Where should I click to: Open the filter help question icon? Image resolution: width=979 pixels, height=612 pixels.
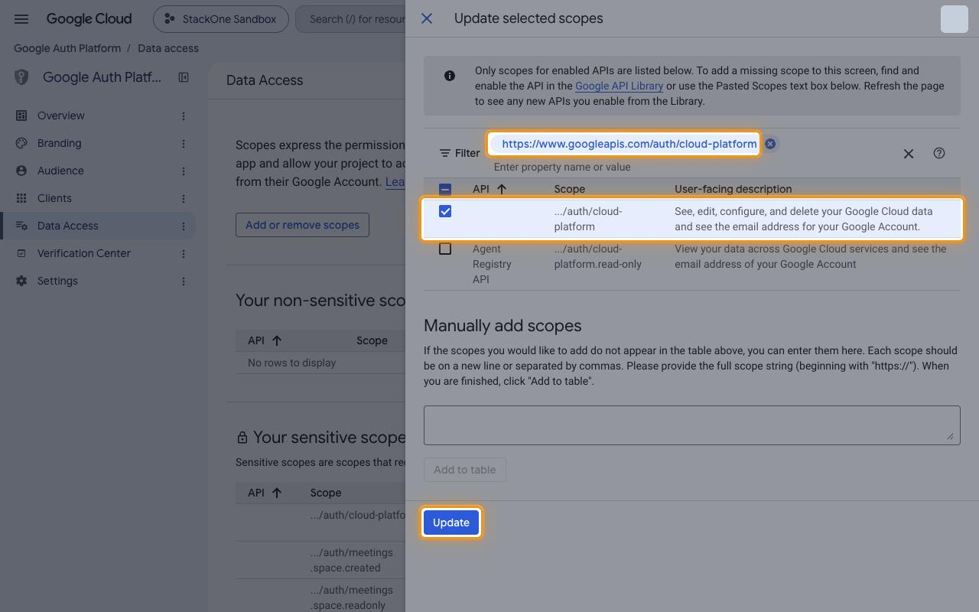coord(939,153)
